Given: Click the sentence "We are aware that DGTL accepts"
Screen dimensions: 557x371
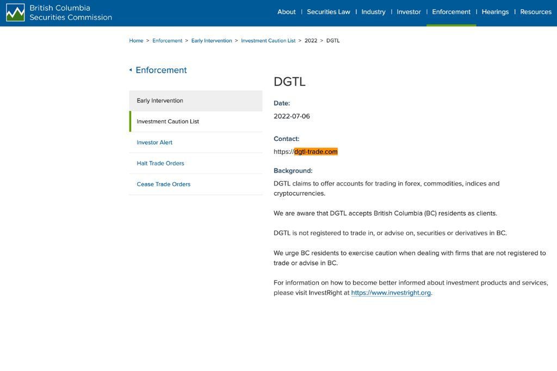Looking at the screenshot, I should (386, 213).
